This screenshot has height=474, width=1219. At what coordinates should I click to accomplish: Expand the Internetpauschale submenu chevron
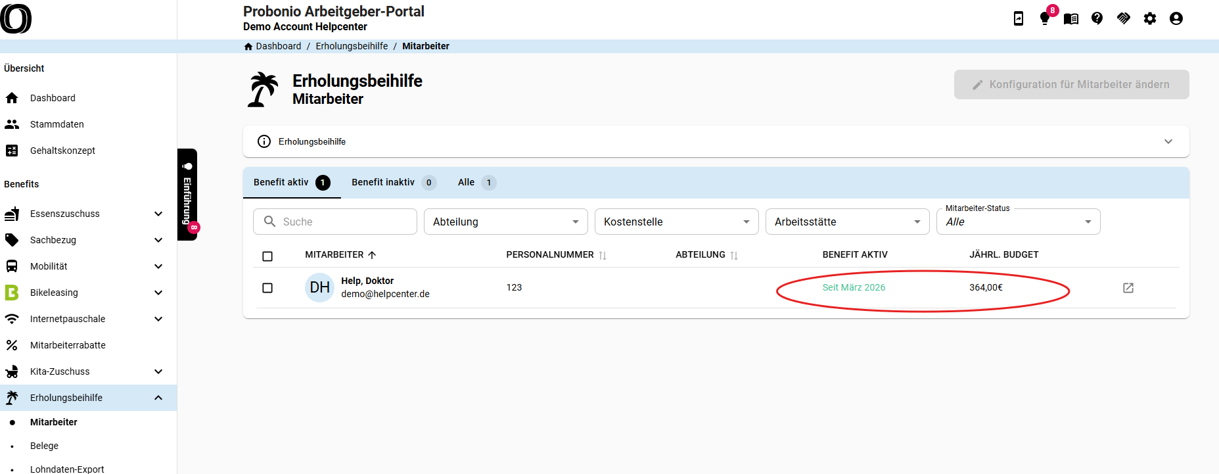point(158,319)
